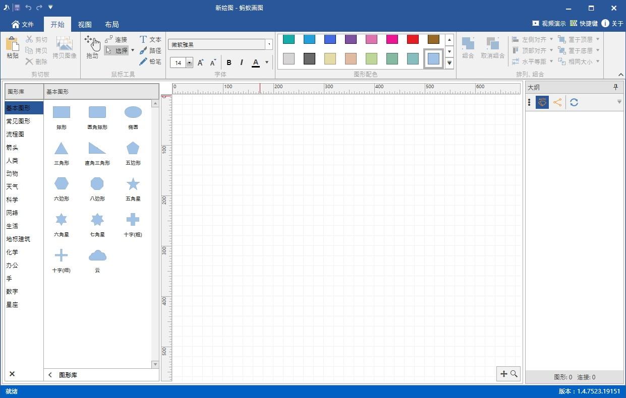Choose the 铅笔 pencil tool
The width and height of the screenshot is (626, 398).
(x=150, y=61)
